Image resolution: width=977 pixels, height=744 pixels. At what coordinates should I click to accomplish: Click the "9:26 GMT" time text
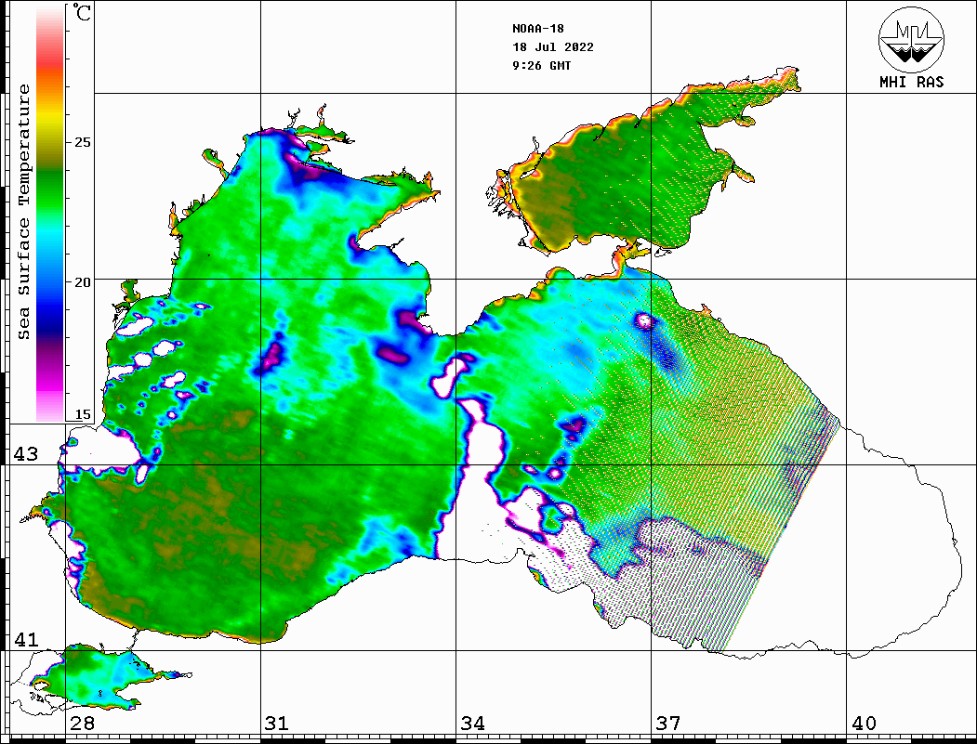(542, 66)
